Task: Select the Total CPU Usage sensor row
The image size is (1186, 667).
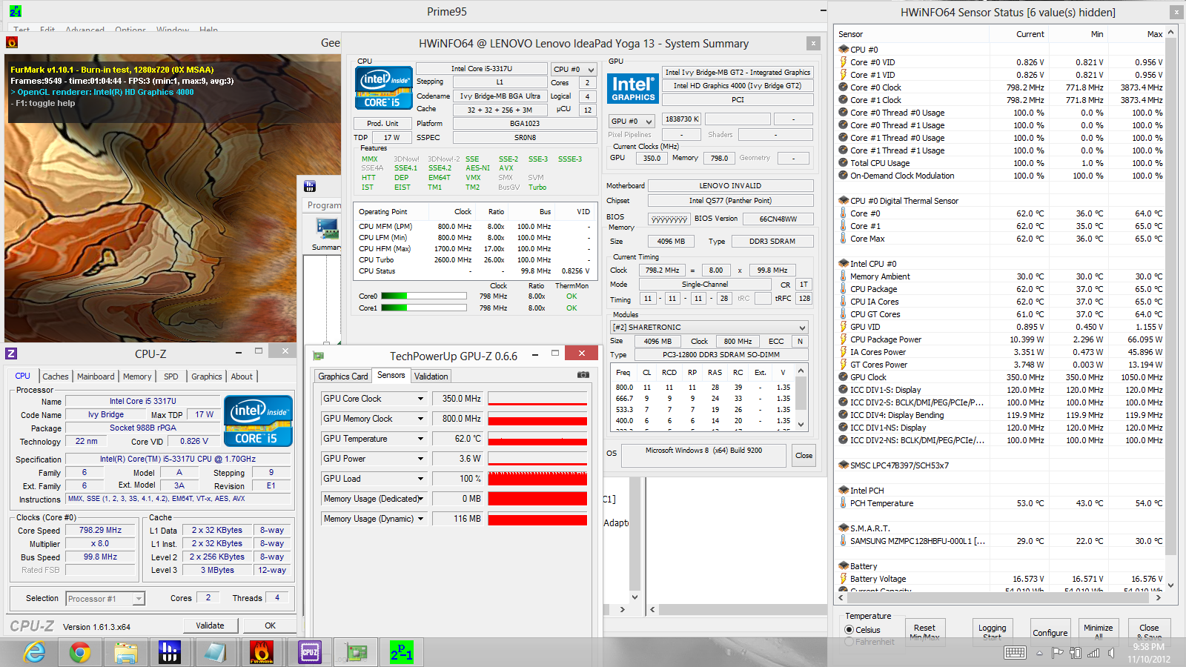Action: (1001, 163)
